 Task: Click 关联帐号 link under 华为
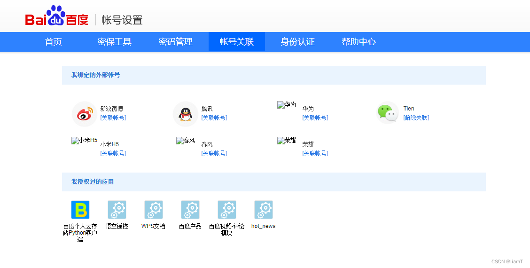[x=315, y=118]
